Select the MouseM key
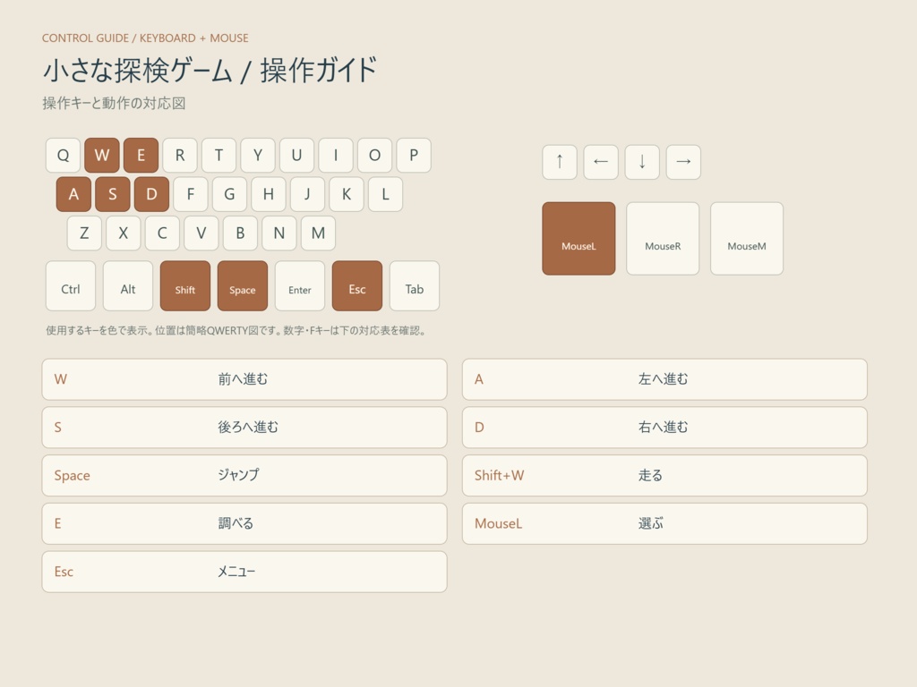Viewport: 917px width, 687px height. point(747,238)
